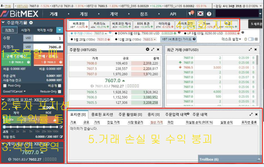The height and width of the screenshot is (167, 264).
Task: Collapse the 주문하기 section chevron
Action: 3,23
